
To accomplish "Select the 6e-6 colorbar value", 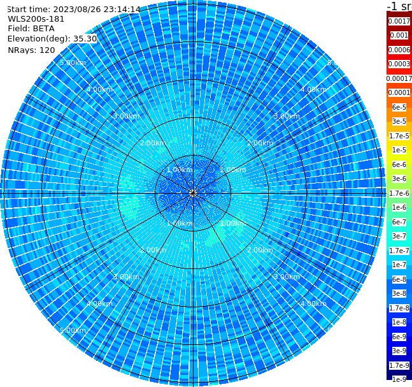I will 399,164.
